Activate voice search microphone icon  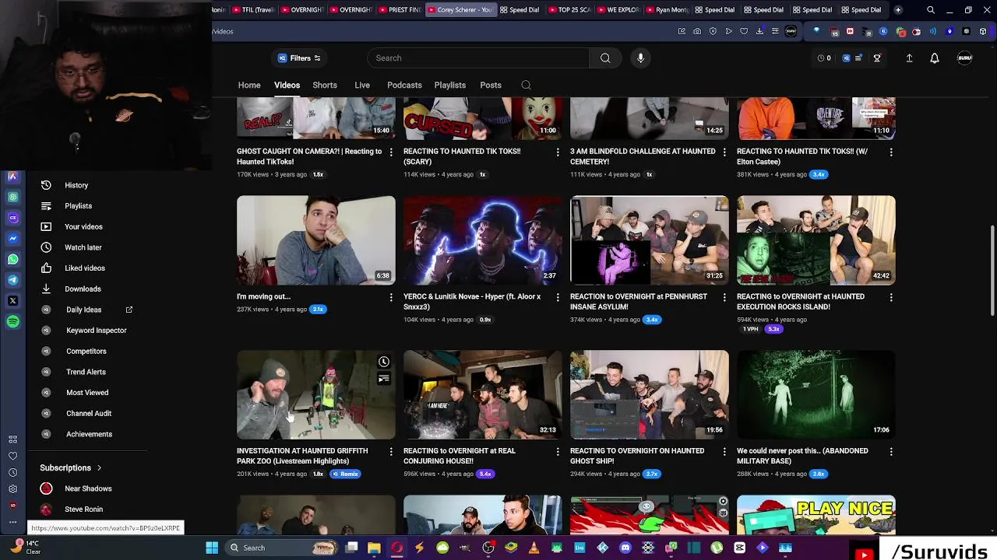click(640, 58)
